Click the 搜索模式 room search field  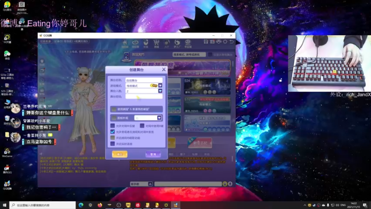coord(189,54)
